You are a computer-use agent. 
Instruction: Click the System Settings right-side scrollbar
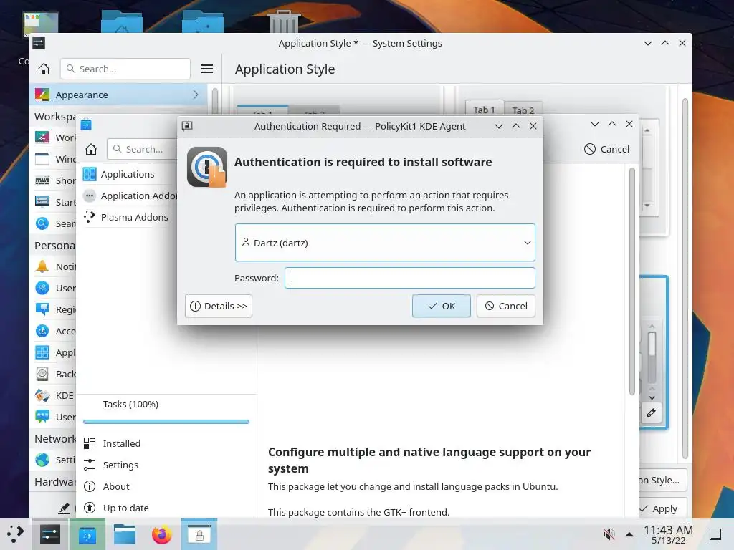coord(685,279)
